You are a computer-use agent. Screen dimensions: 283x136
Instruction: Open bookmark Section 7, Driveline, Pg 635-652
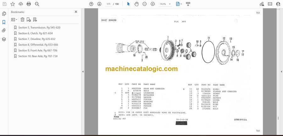coord(37,39)
